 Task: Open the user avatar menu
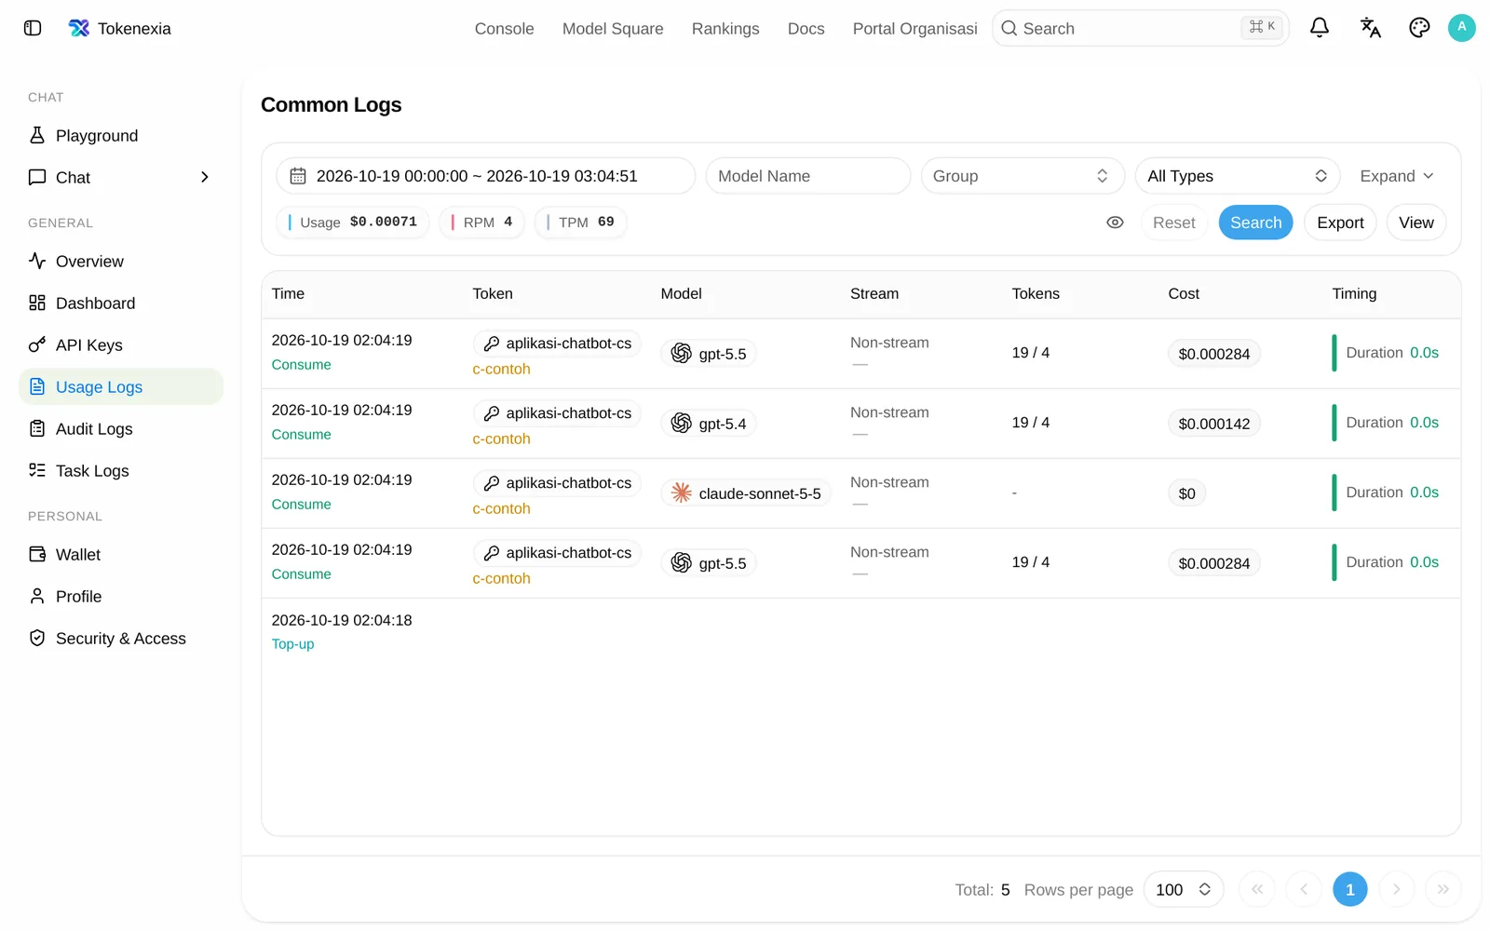click(1462, 28)
